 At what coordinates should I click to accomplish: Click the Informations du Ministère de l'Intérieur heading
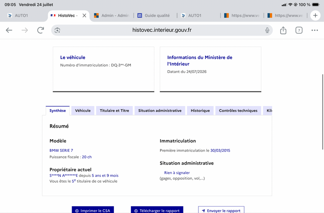tap(200, 60)
